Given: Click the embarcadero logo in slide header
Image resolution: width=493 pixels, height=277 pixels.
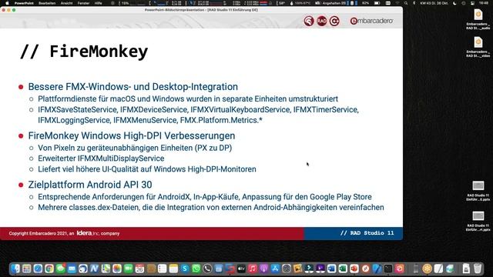Looking at the screenshot, I should point(371,21).
